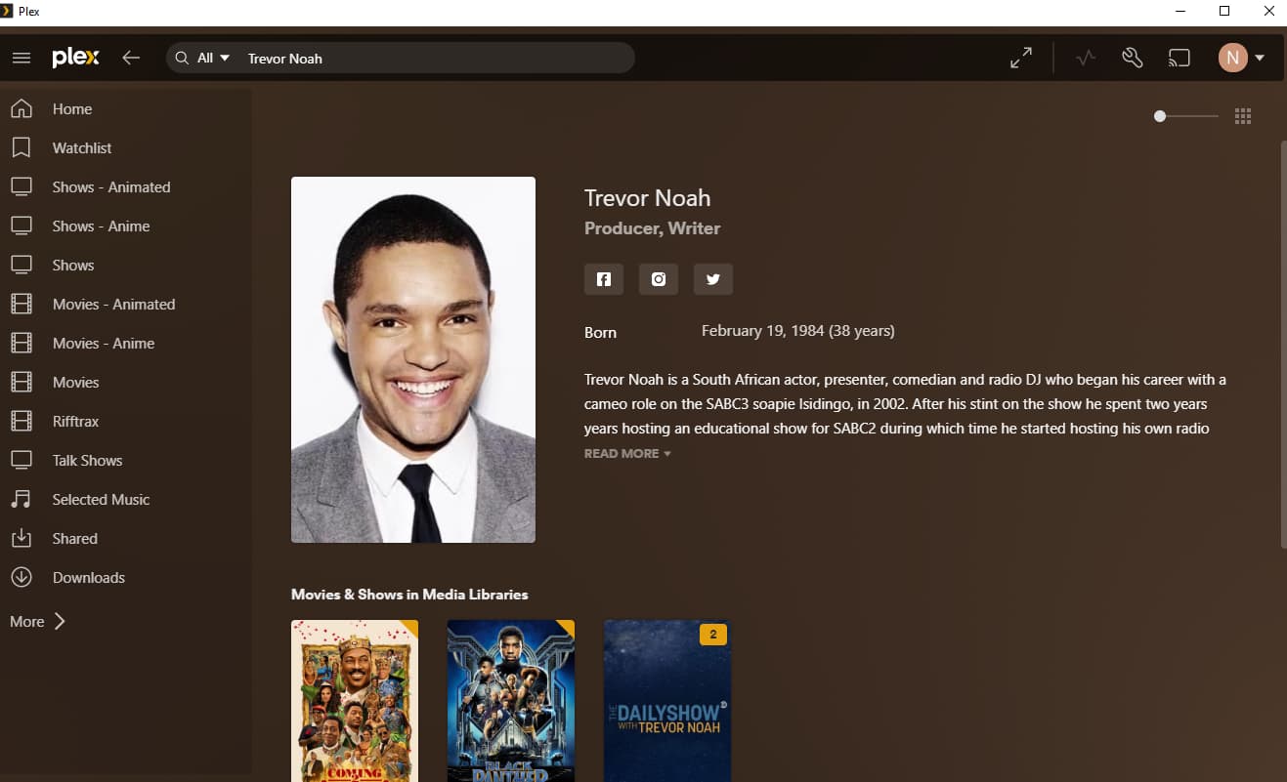Adjust the poster size slider

(x=1186, y=116)
